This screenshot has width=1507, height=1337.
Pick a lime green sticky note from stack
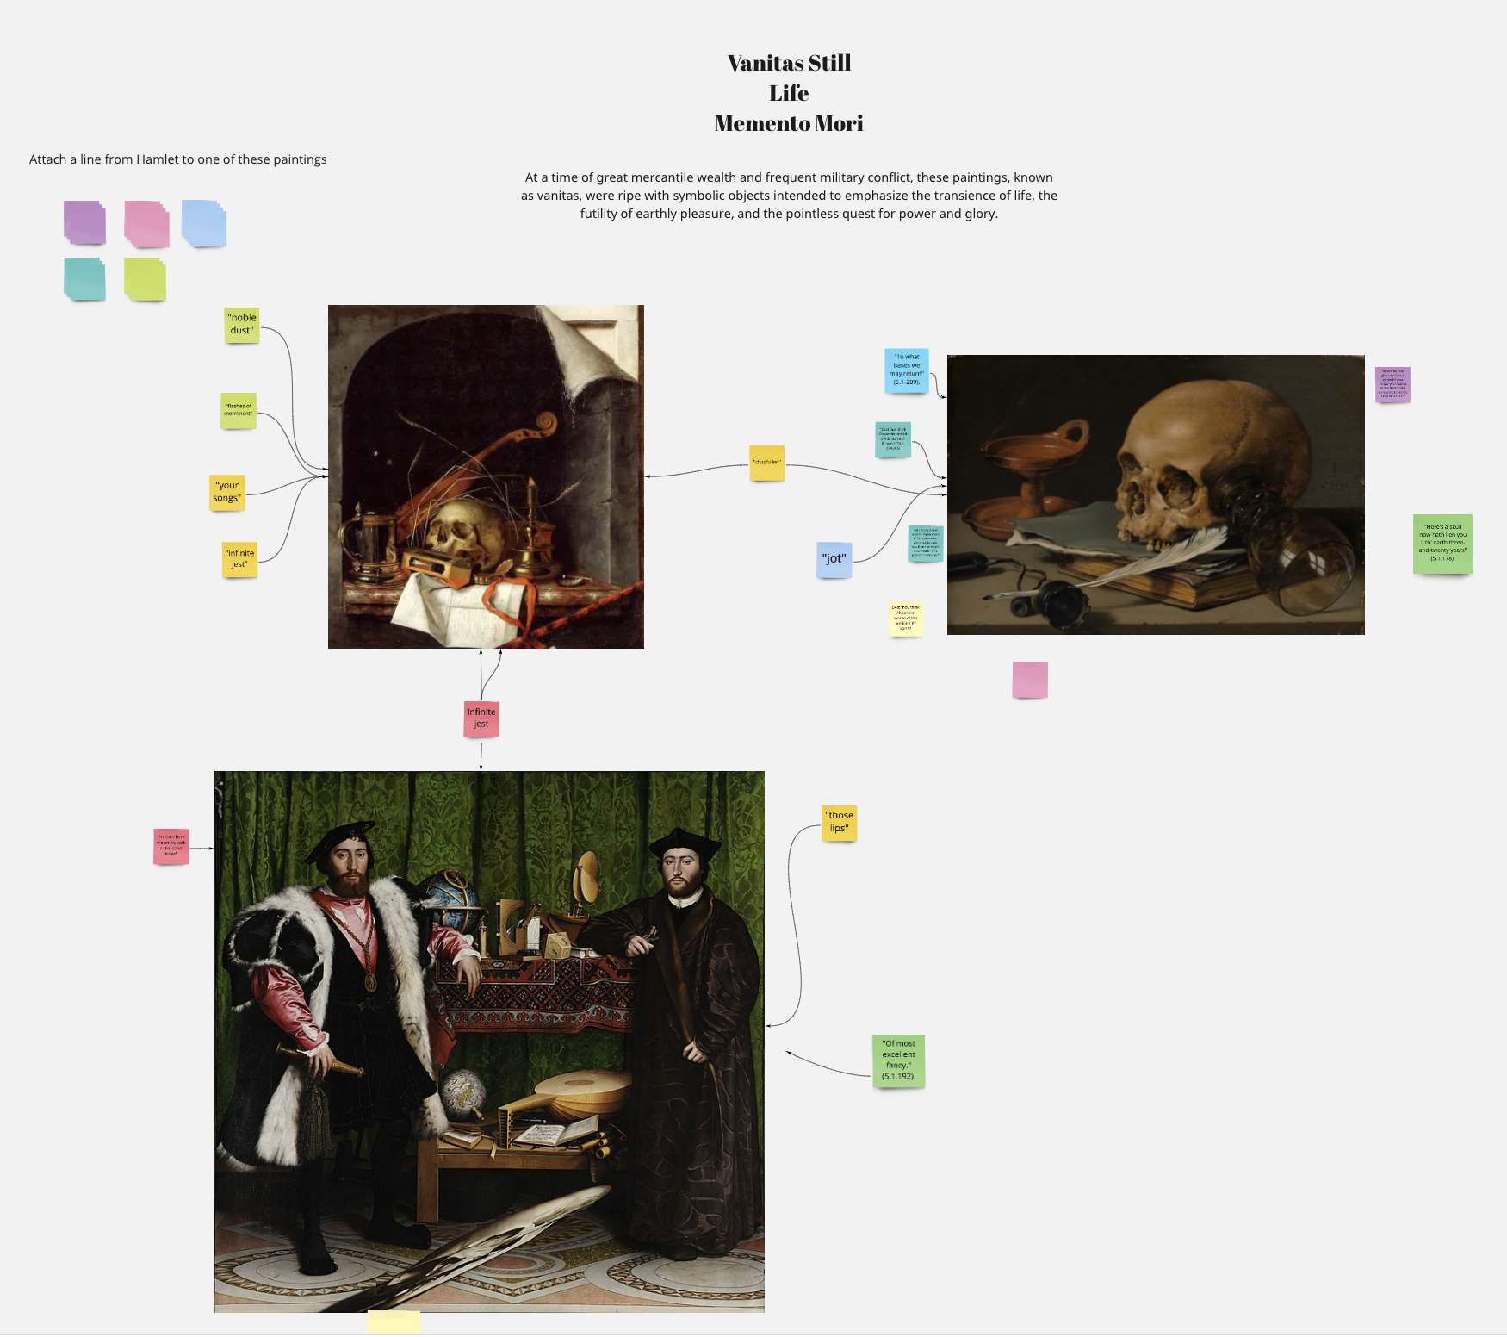[145, 279]
